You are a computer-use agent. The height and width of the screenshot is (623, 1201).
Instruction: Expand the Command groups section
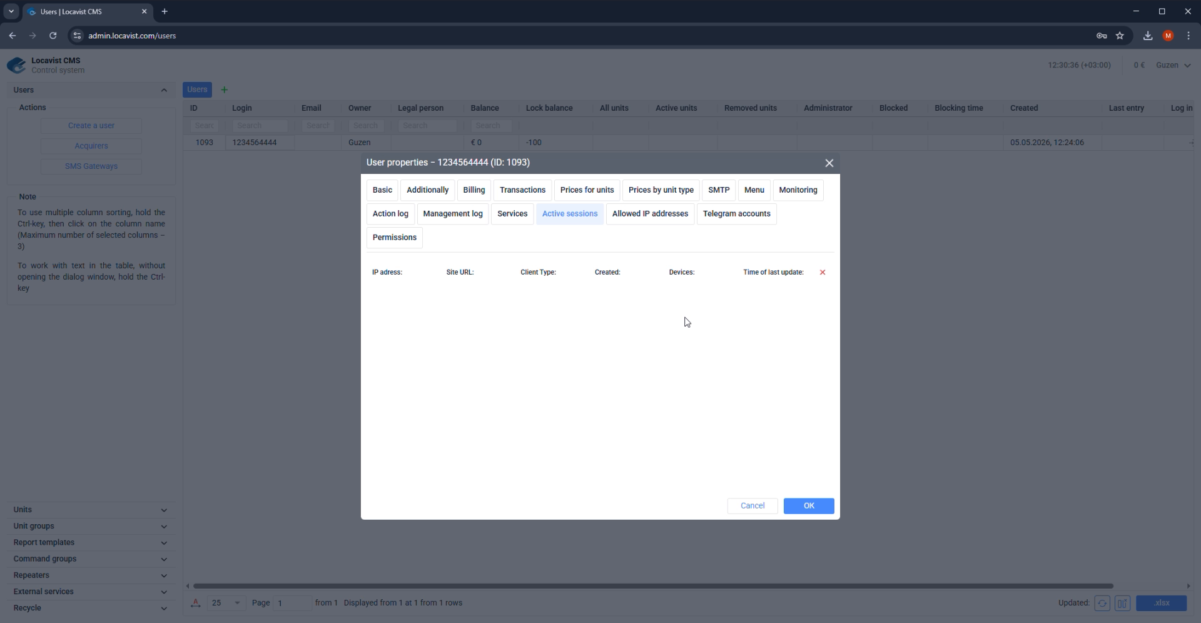pyautogui.click(x=91, y=559)
